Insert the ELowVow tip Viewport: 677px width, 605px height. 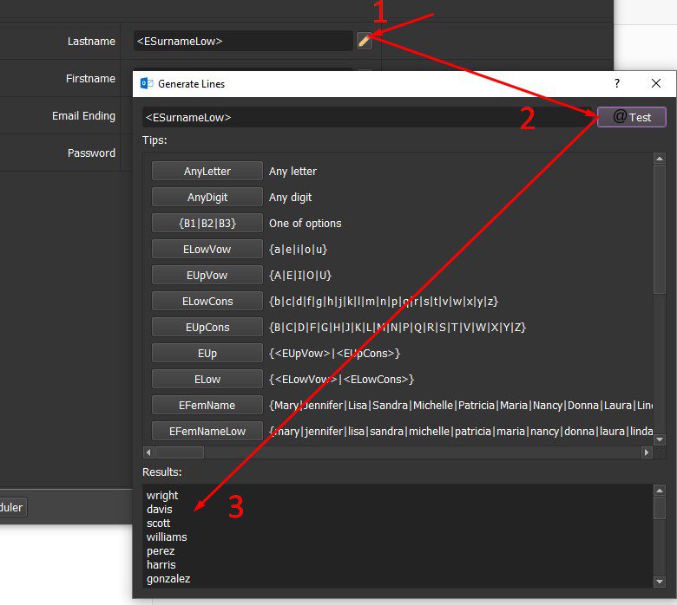(x=207, y=250)
